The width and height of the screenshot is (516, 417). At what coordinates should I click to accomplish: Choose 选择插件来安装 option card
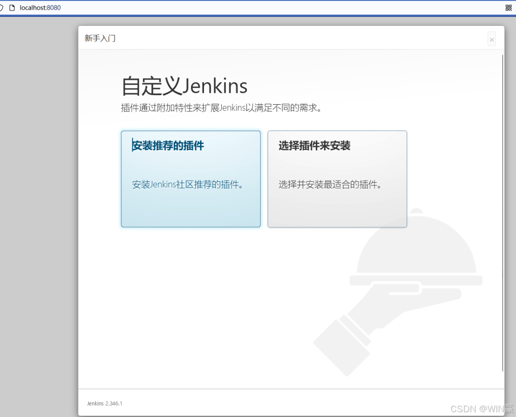337,179
